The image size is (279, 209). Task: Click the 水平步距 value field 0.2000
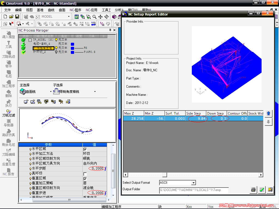[x=95, y=168]
